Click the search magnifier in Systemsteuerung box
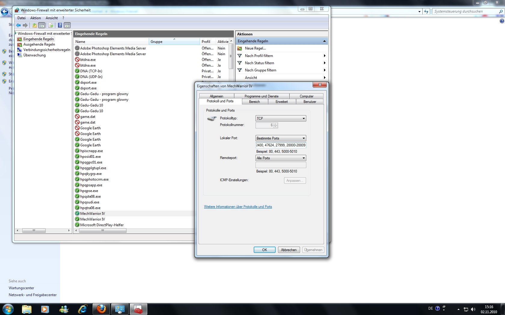 click(501, 11)
